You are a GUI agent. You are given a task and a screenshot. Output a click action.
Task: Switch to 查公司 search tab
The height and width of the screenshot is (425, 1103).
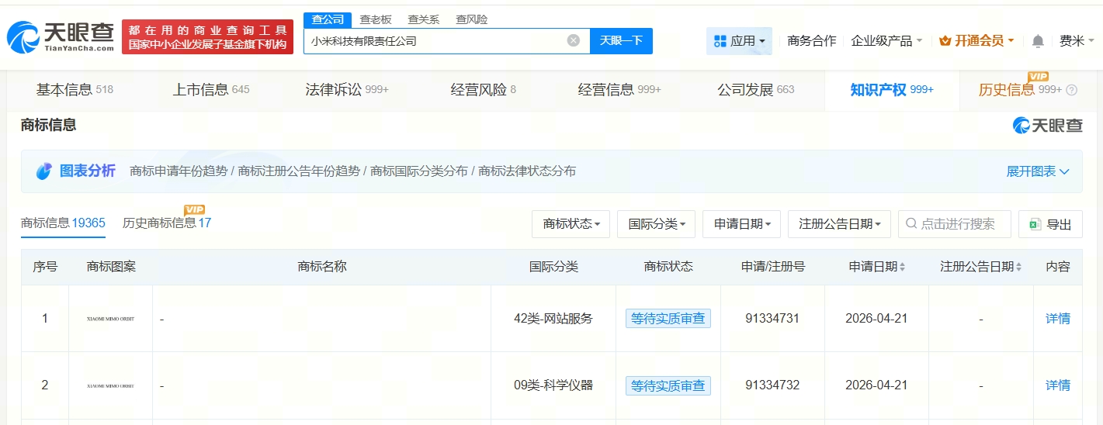(x=327, y=19)
